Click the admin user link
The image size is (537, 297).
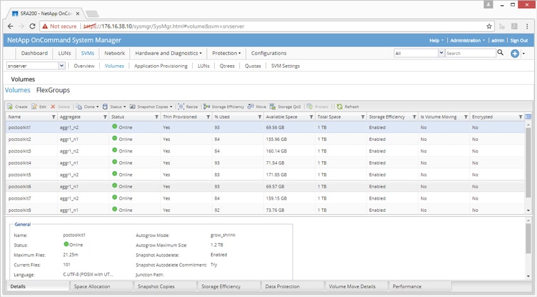pos(498,40)
